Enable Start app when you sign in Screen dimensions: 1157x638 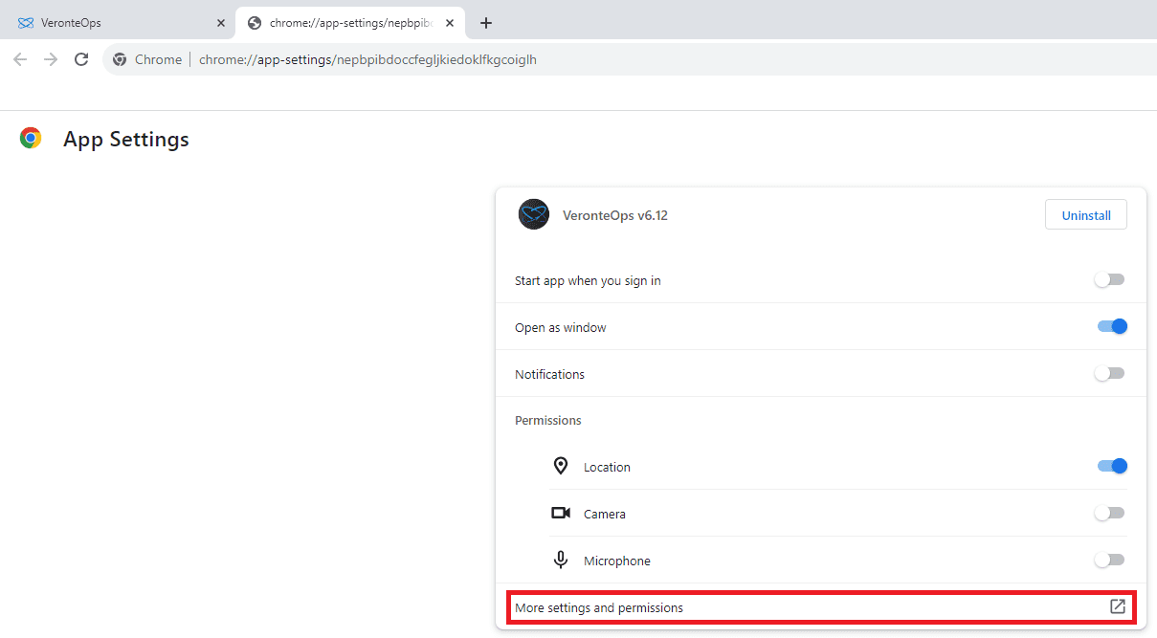[1110, 280]
